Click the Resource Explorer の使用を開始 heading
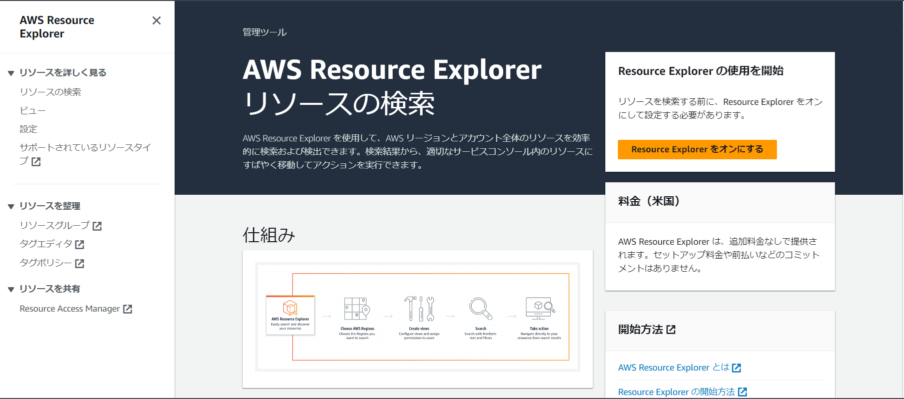The height and width of the screenshot is (399, 904). pos(701,71)
